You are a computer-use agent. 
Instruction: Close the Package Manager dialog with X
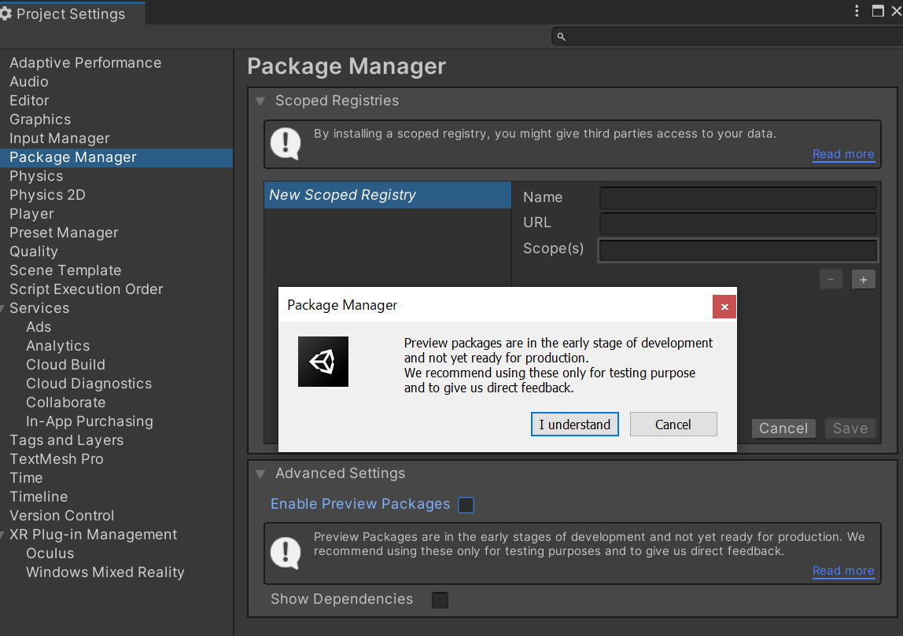(x=724, y=307)
